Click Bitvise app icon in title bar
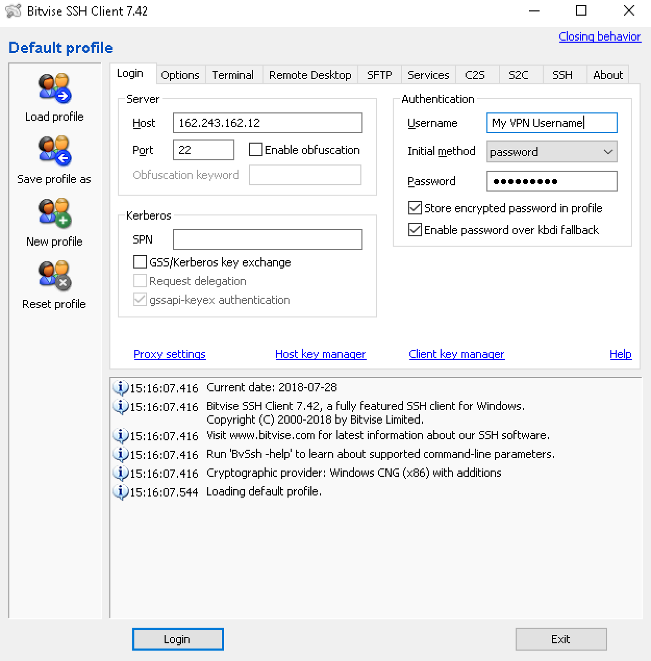Image resolution: width=651 pixels, height=661 pixels. pos(13,11)
